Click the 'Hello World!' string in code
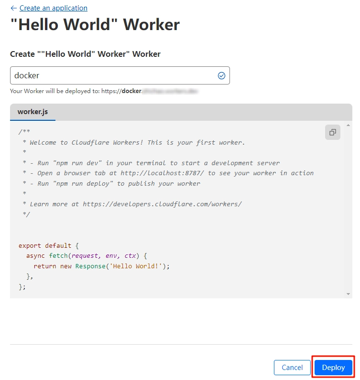 pos(138,266)
